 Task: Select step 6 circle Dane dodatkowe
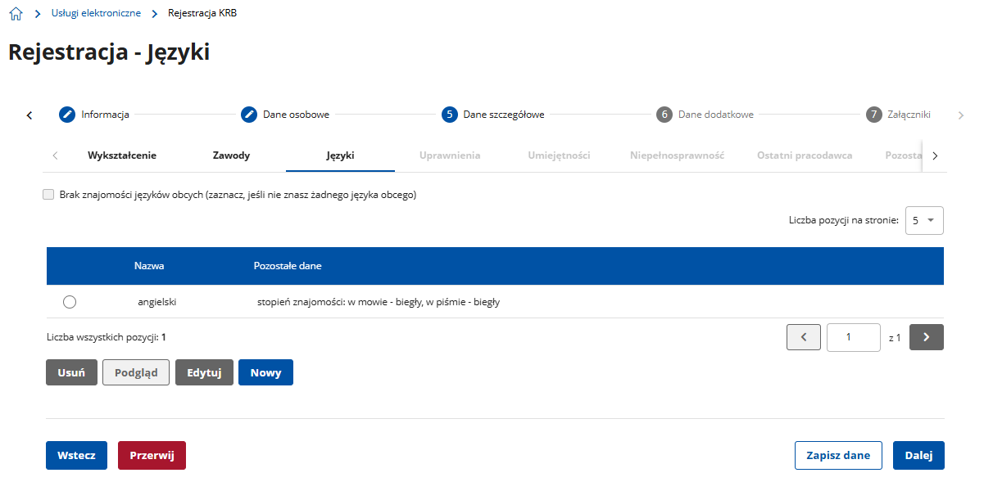pos(664,115)
